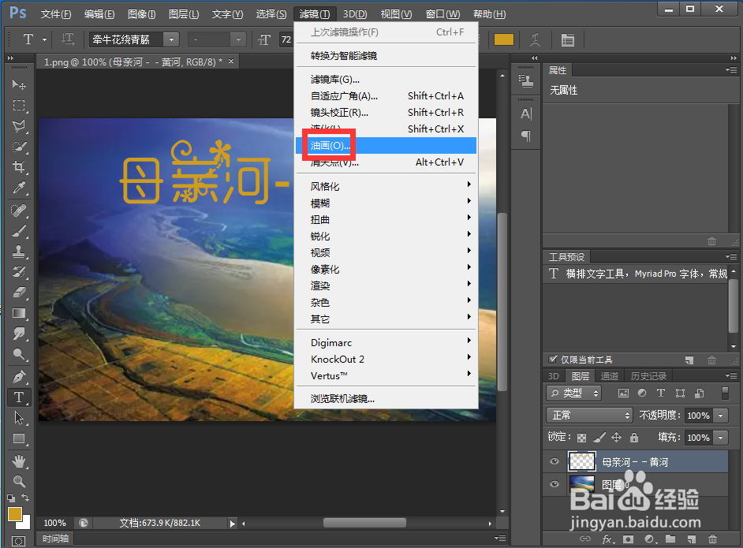Expand the 模糊 filter submenu
This screenshot has height=548, width=743.
click(x=386, y=203)
